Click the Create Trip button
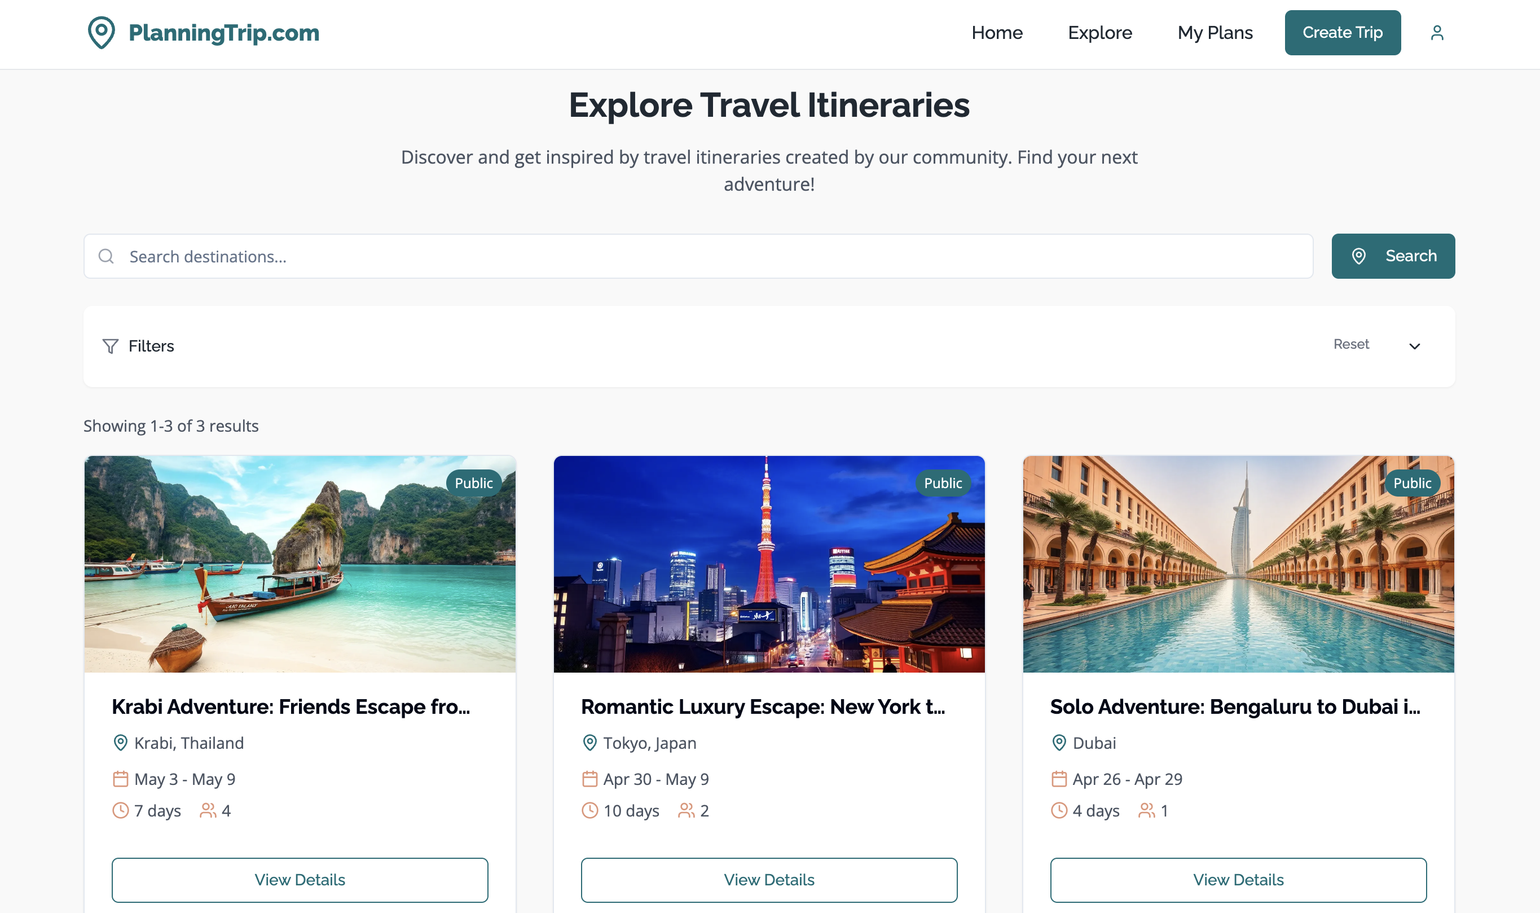This screenshot has height=913, width=1540. pos(1343,33)
